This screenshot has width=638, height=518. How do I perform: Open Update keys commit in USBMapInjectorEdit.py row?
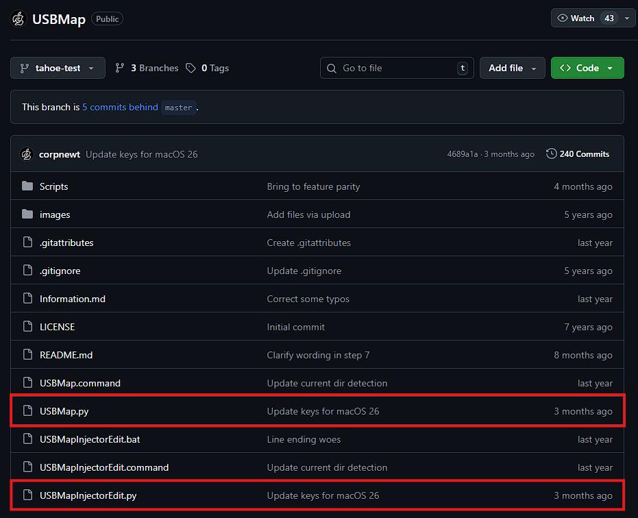coord(323,495)
